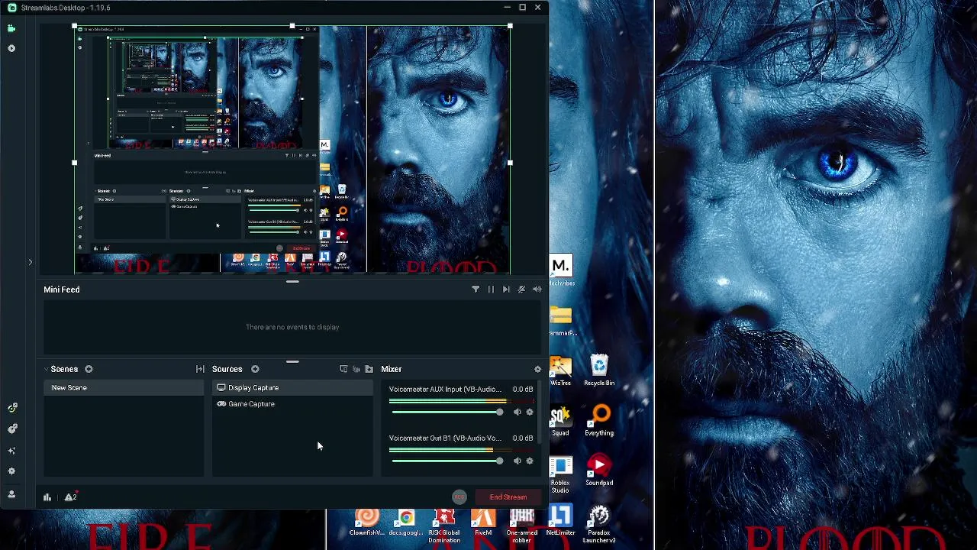Open One-armed robber desktop shortcut
This screenshot has height=550, width=977.
point(522,526)
